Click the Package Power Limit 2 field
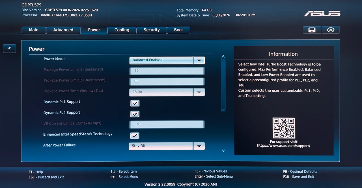The height and width of the screenshot is (188, 362). 167,81
